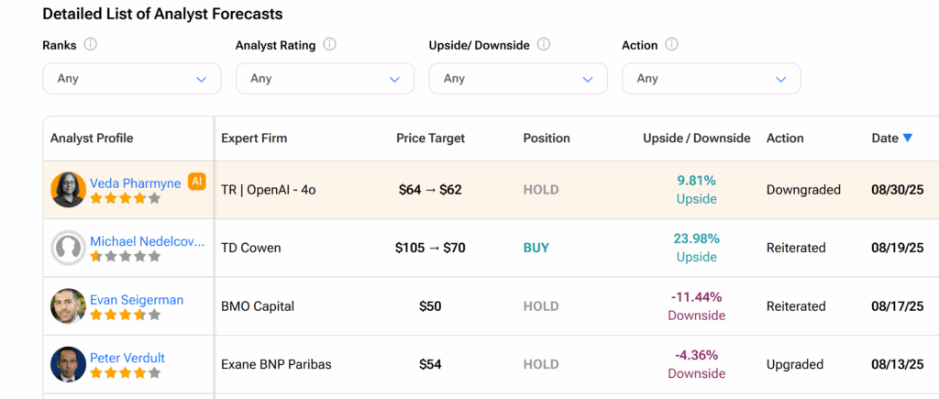This screenshot has height=399, width=939.
Task: Click the Upside/Downside filter info icon
Action: pyautogui.click(x=544, y=45)
